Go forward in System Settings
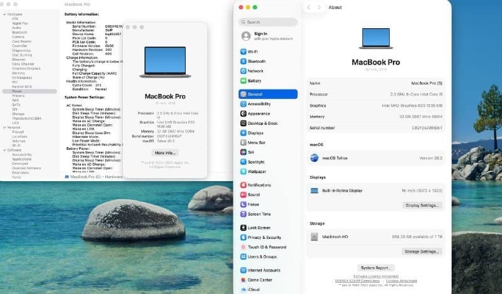The width and height of the screenshot is (502, 294). (x=319, y=7)
